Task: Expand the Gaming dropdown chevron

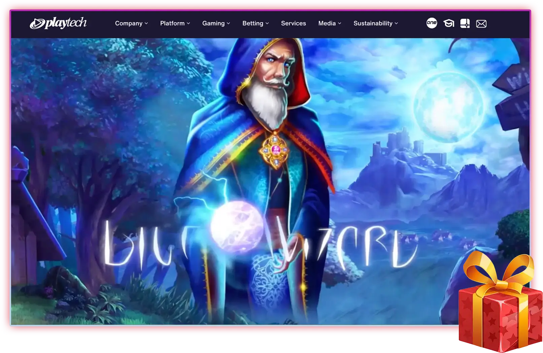Action: (228, 24)
